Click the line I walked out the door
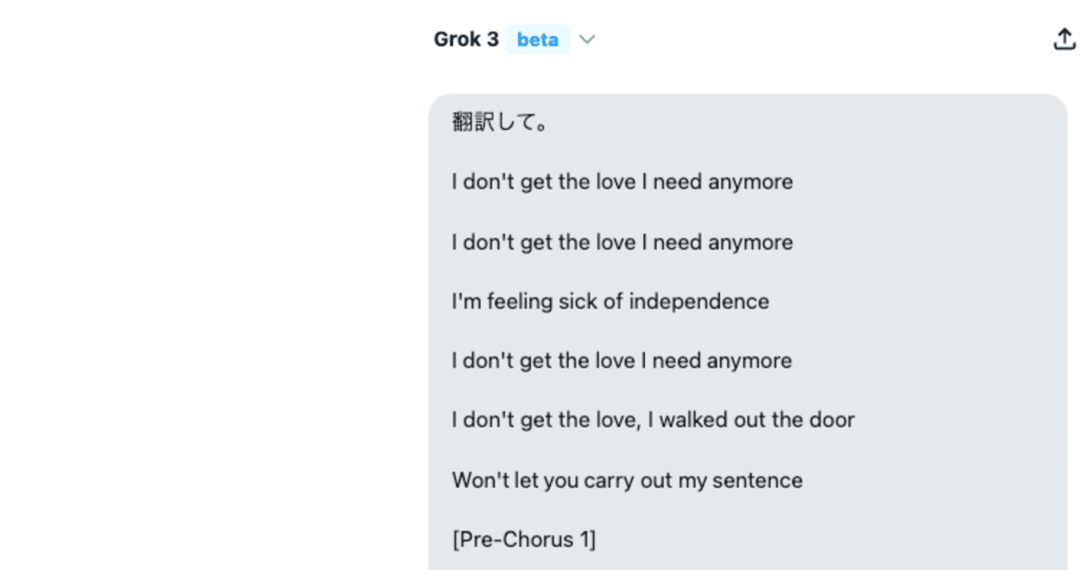1088x570 pixels. coord(653,419)
